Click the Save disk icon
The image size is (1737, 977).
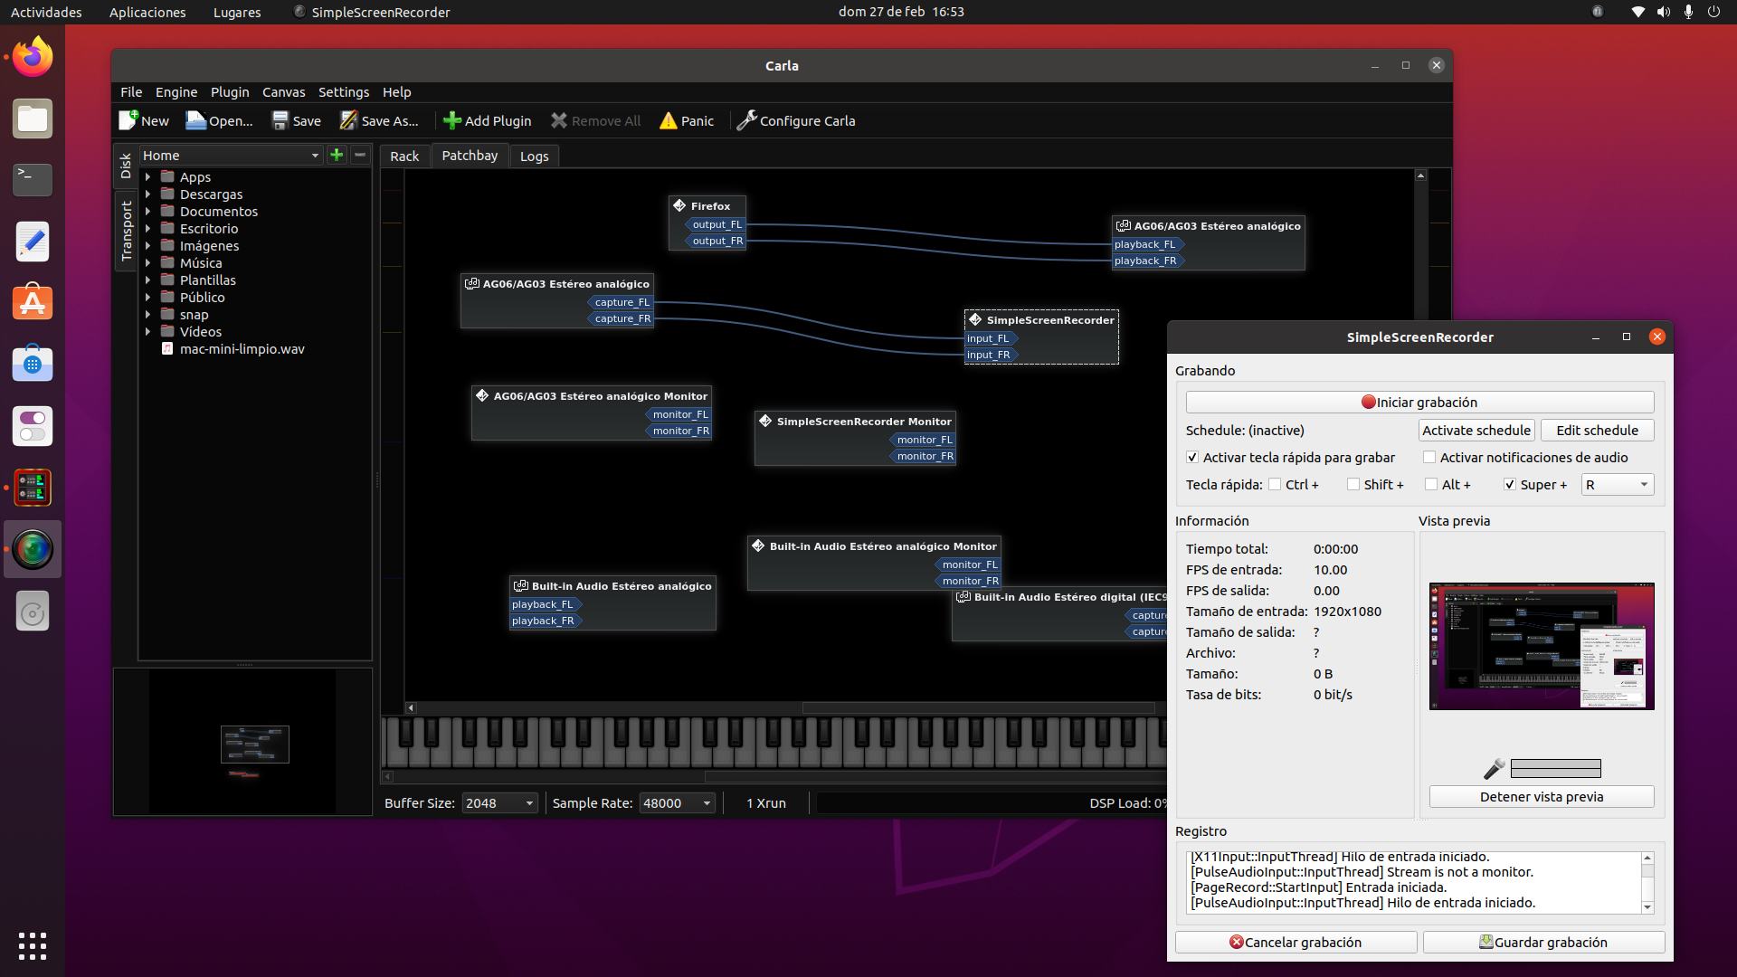click(280, 120)
